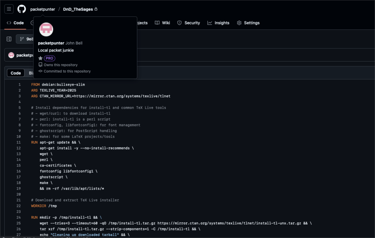Open the Security tab
The height and width of the screenshot is (238, 375).
189,23
